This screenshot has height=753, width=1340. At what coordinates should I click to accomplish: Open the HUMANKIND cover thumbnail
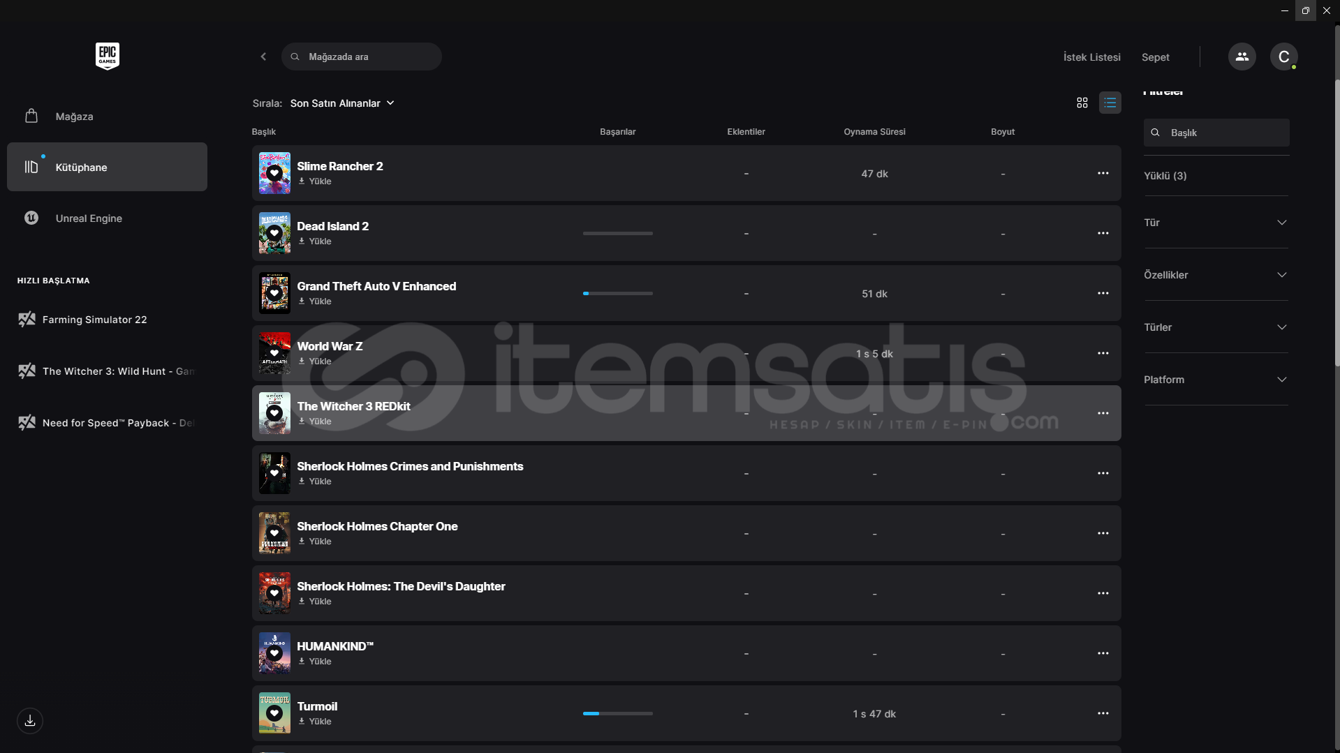(x=274, y=653)
